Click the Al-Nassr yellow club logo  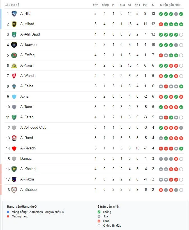pyautogui.click(x=14, y=65)
